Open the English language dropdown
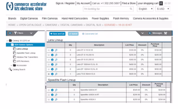Screen dimensions: 178x109 click(145, 9)
